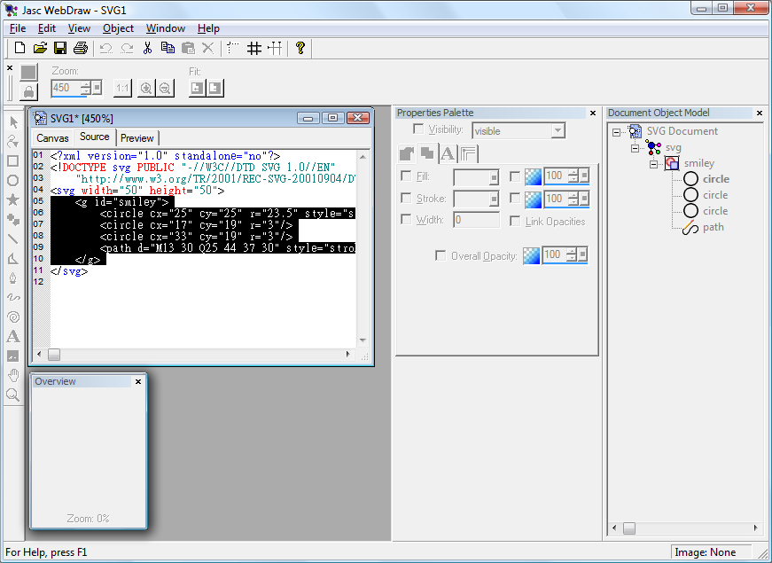Close the Overview panel
The width and height of the screenshot is (772, 563).
coord(138,382)
